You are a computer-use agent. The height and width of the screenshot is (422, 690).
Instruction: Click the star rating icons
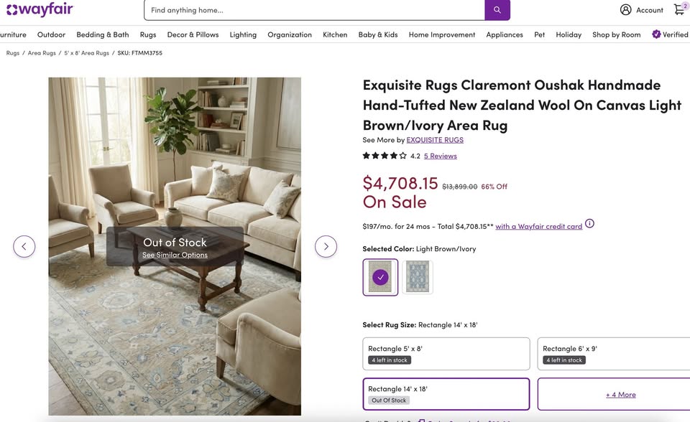384,156
